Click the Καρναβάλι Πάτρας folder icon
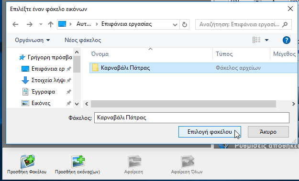This screenshot has height=181, width=299. coord(95,67)
